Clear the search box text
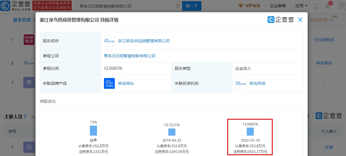346x156 pixels. (x=178, y=6)
